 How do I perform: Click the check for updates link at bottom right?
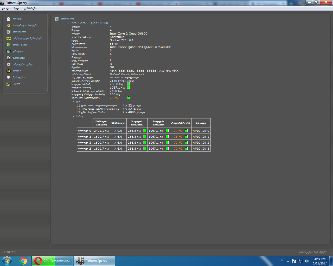pos(314,252)
